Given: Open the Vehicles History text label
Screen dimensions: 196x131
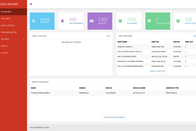Looking at the screenshot, I should point(45,21).
